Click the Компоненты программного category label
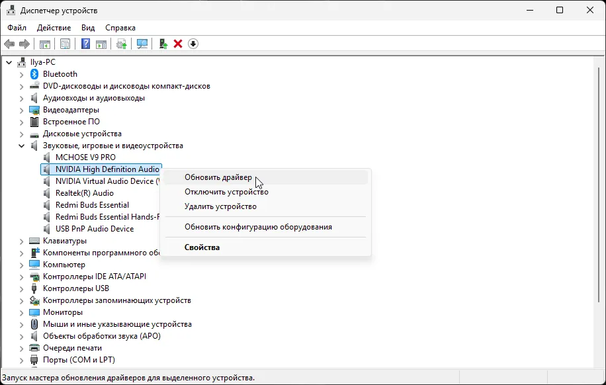The height and width of the screenshot is (385, 606). 101,253
